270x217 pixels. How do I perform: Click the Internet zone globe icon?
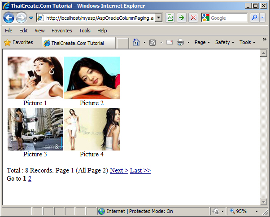coord(102,211)
